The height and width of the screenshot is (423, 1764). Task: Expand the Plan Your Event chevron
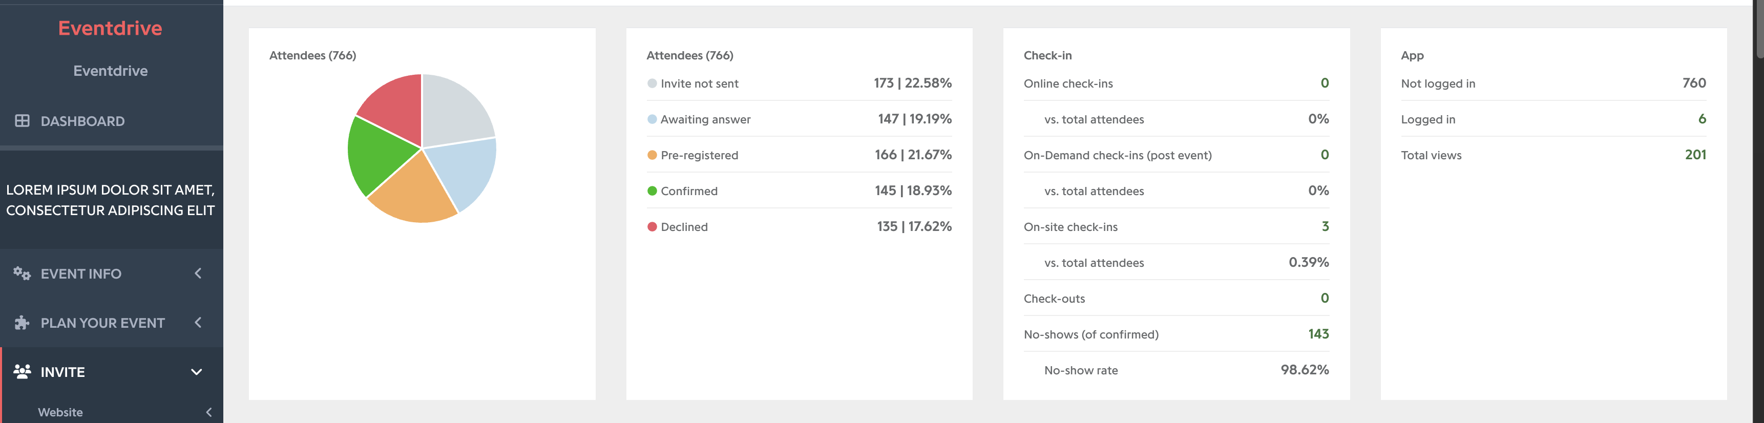[x=198, y=323]
